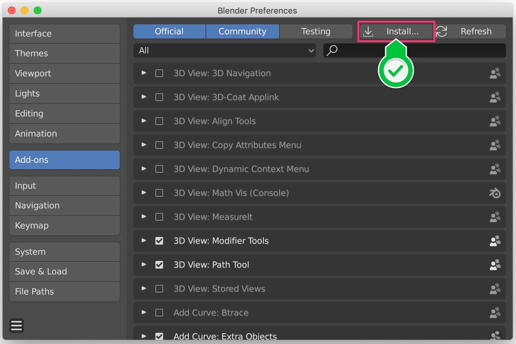Enable the Math Vis (Console) checkbox
The height and width of the screenshot is (344, 516).
[159, 193]
